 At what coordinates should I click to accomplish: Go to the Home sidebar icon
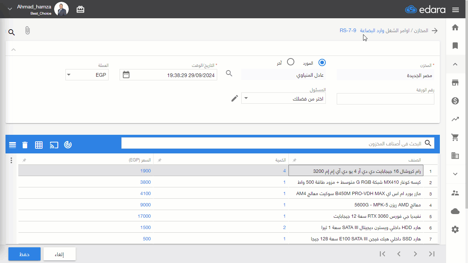pyautogui.click(x=455, y=27)
